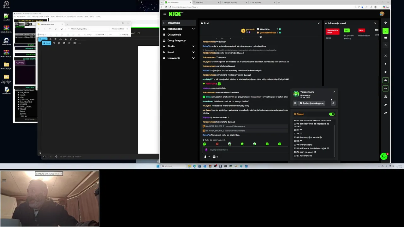The image size is (404, 227).
Task: Toggle the Zbanuj switch off
Action: (x=332, y=114)
